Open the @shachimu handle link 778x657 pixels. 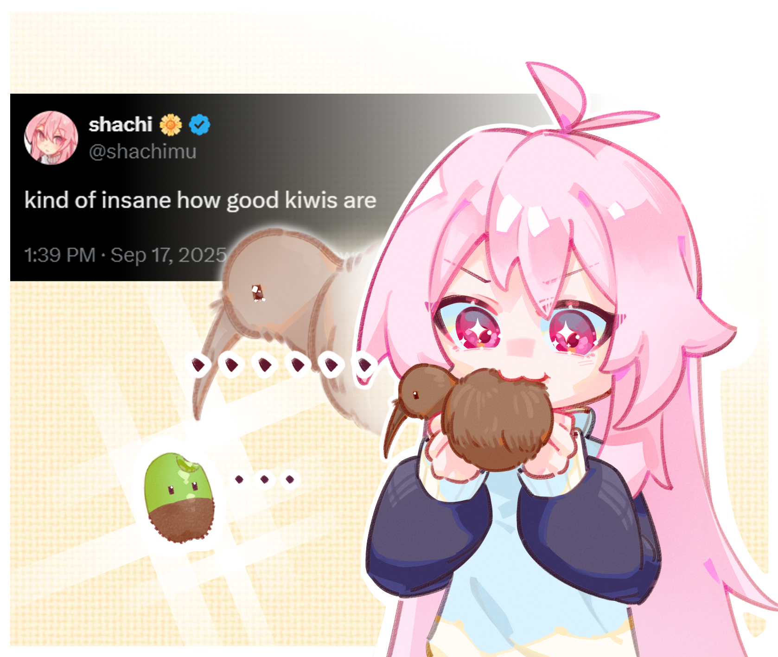coord(143,152)
